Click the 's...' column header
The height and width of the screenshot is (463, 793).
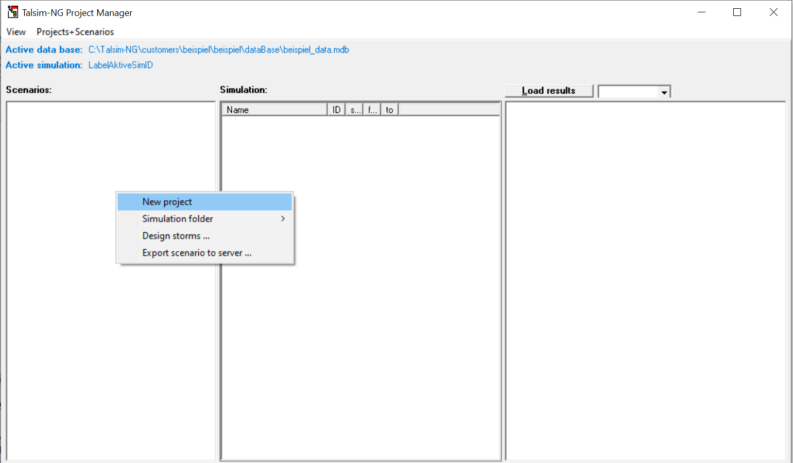[354, 110]
